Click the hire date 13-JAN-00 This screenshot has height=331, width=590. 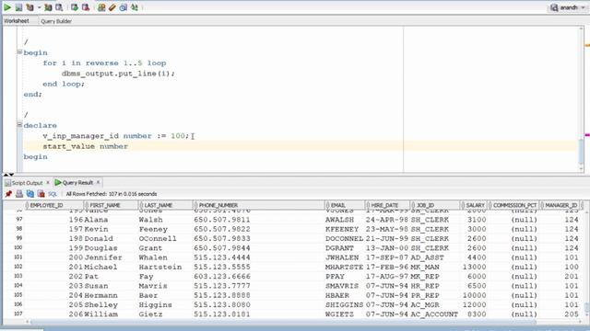387,248
